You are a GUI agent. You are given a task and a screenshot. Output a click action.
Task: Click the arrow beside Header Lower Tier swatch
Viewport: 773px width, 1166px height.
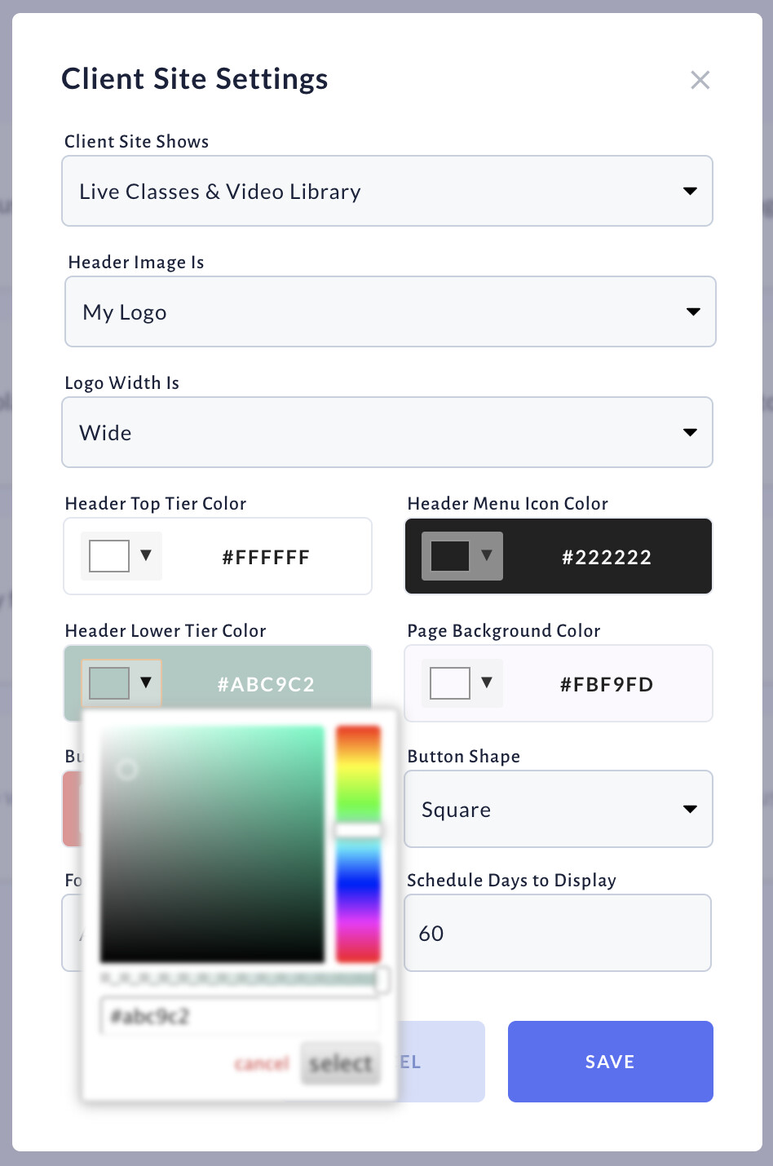point(146,682)
